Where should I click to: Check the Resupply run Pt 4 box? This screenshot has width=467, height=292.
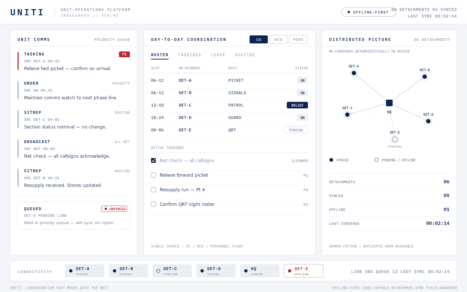tap(154, 190)
